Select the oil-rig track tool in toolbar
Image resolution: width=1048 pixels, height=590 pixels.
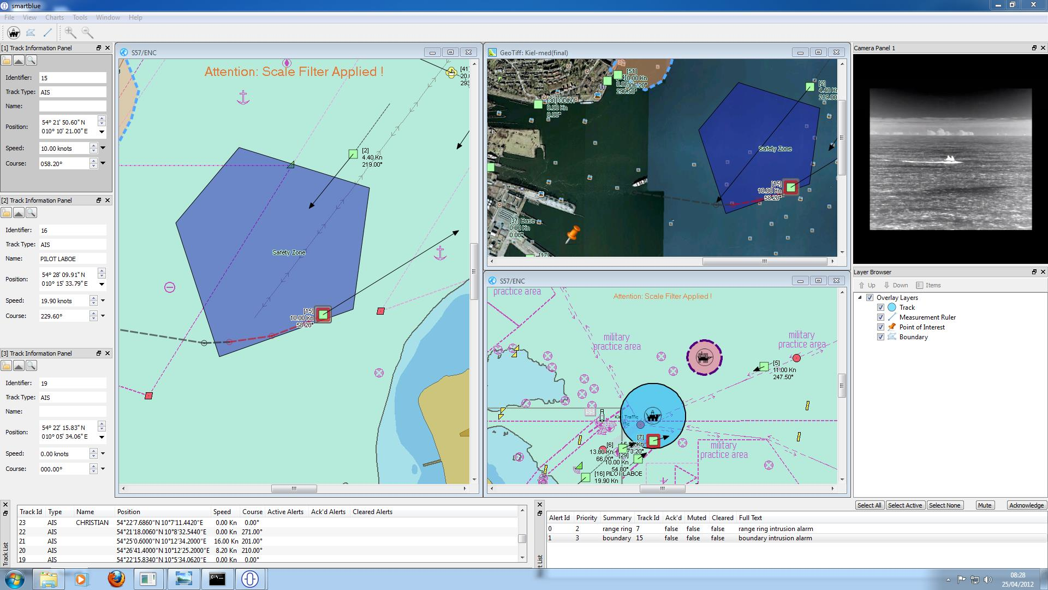click(x=14, y=33)
